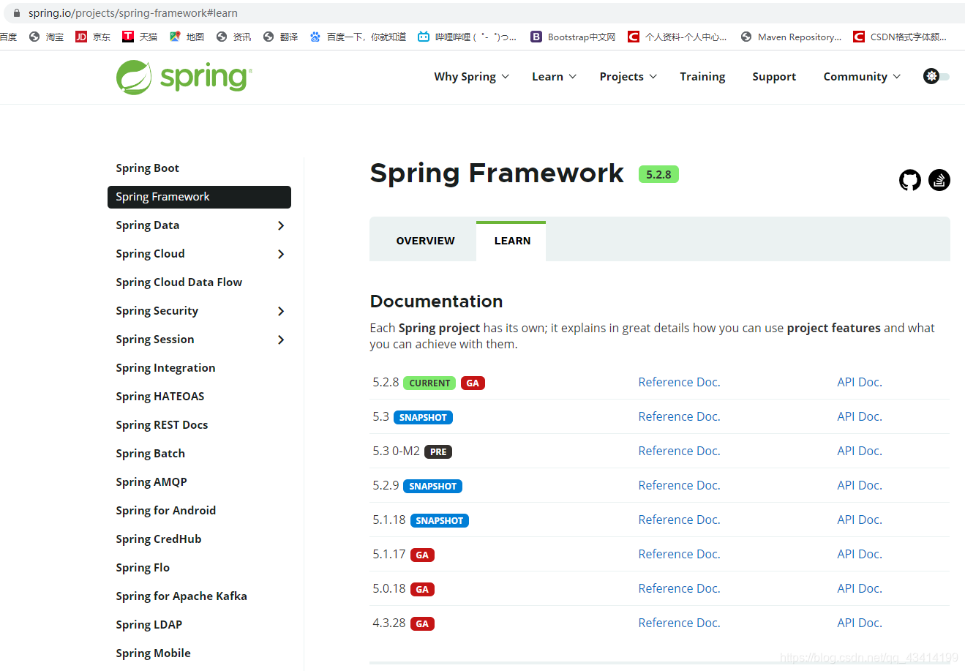
Task: Expand the Learn navigation menu
Action: pos(554,77)
